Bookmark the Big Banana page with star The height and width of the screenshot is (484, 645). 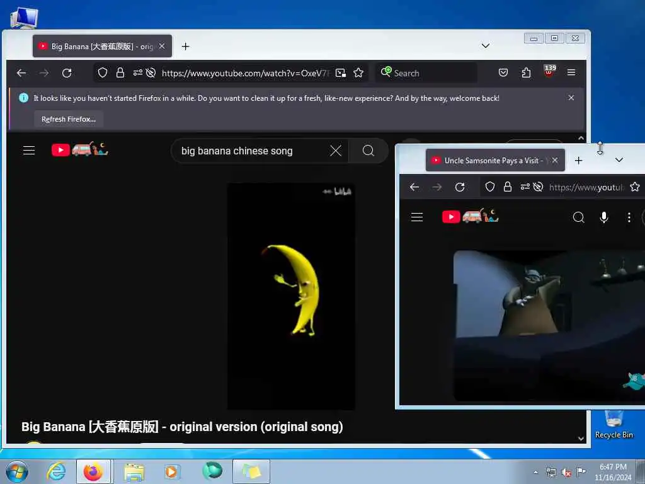pyautogui.click(x=358, y=73)
